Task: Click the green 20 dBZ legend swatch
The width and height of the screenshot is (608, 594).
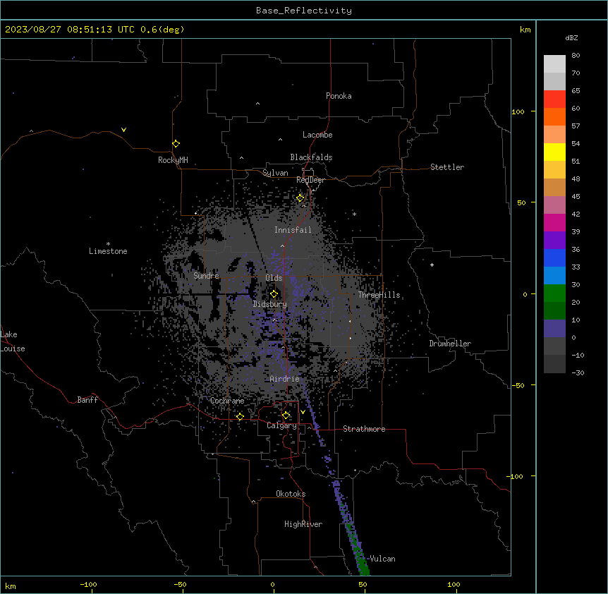Action: point(554,293)
